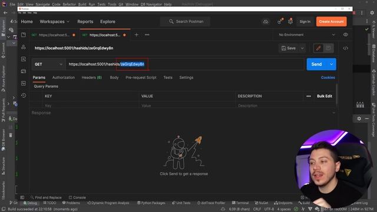
Task: Click the Rider gear icon in right panel
Action: click(x=359, y=118)
